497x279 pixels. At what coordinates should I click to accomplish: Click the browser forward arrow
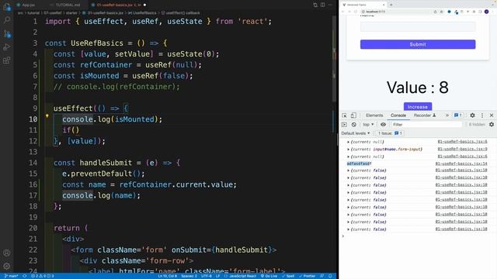tap(349, 12)
